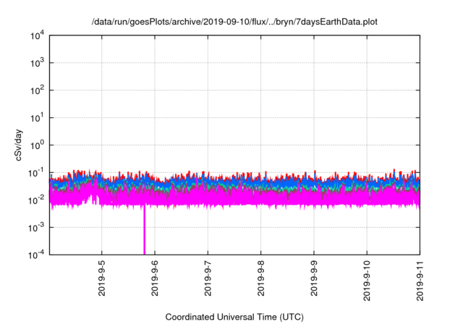Click the 2019-9-10 date tick label
Viewport: 463px width, 324px height.
pyautogui.click(x=367, y=281)
